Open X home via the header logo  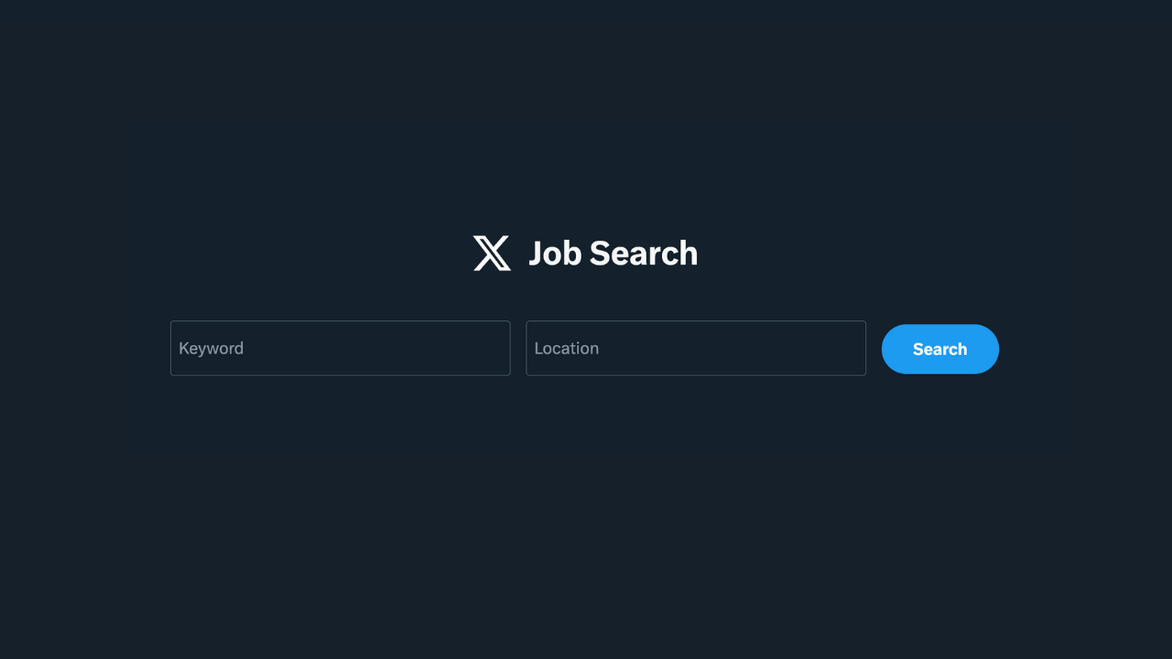click(x=492, y=254)
